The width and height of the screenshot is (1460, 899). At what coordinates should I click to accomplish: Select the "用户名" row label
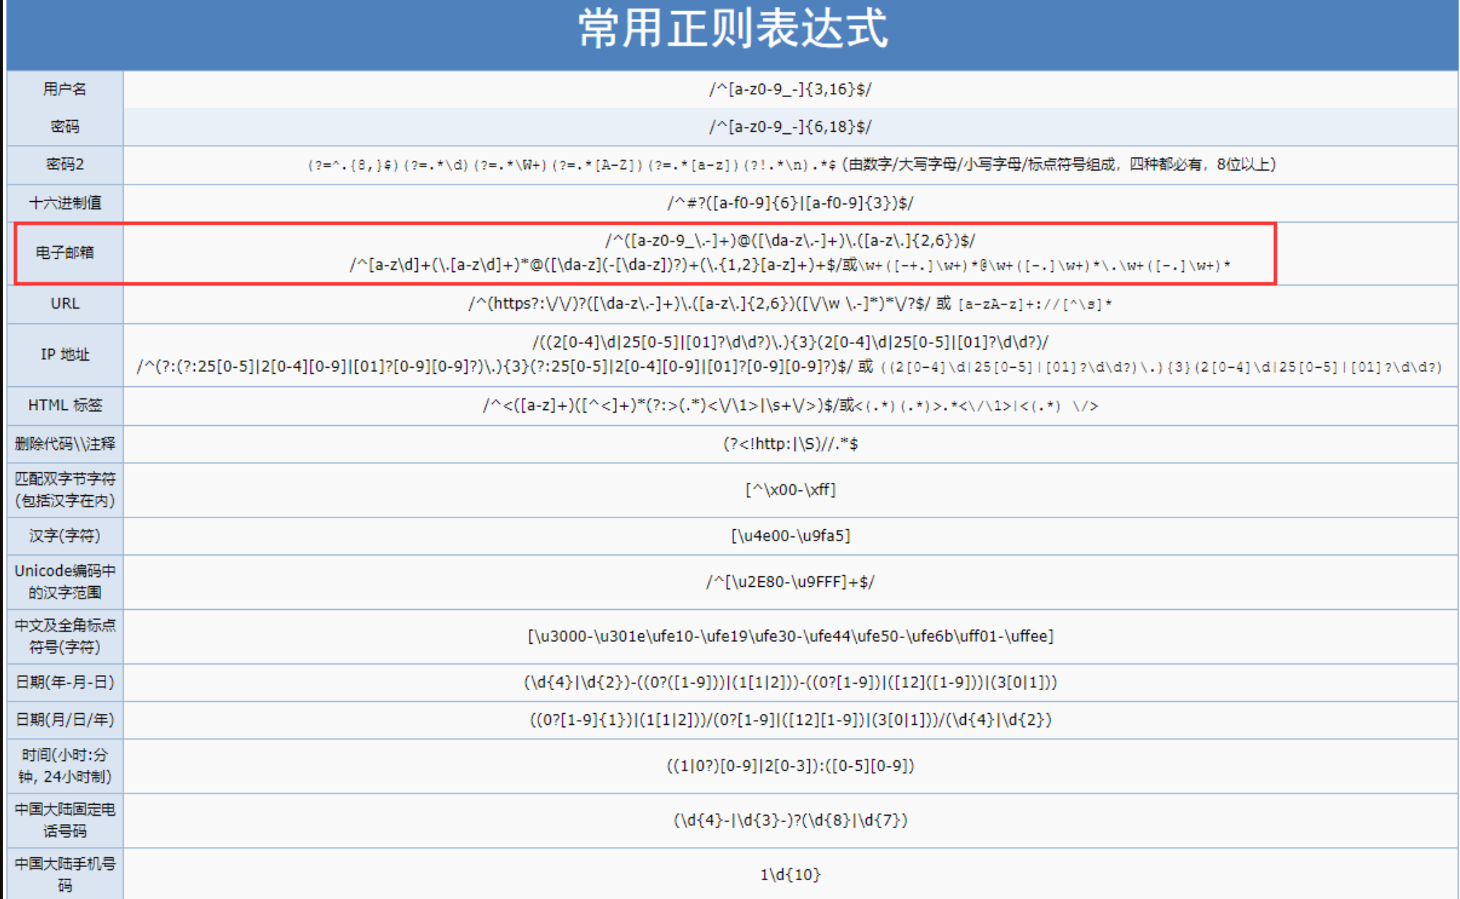pyautogui.click(x=65, y=89)
